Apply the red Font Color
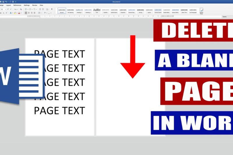Viewport: 233px width, 155px height. pos(19,13)
